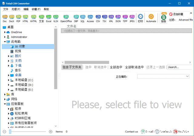Click the OpenOffice format icon

tap(66, 18)
